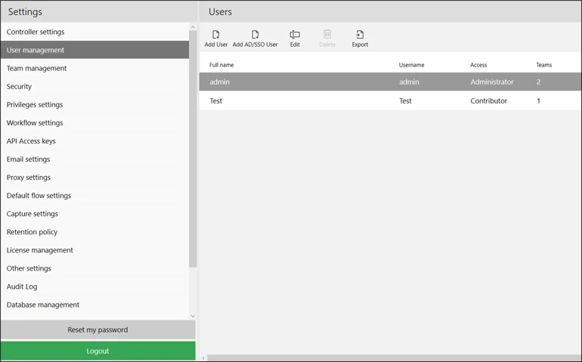Open Controller settings
Viewport: 582px width, 362px height.
(36, 32)
